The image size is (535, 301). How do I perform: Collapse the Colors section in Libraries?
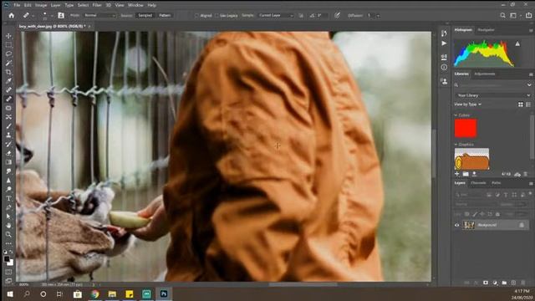(x=456, y=115)
